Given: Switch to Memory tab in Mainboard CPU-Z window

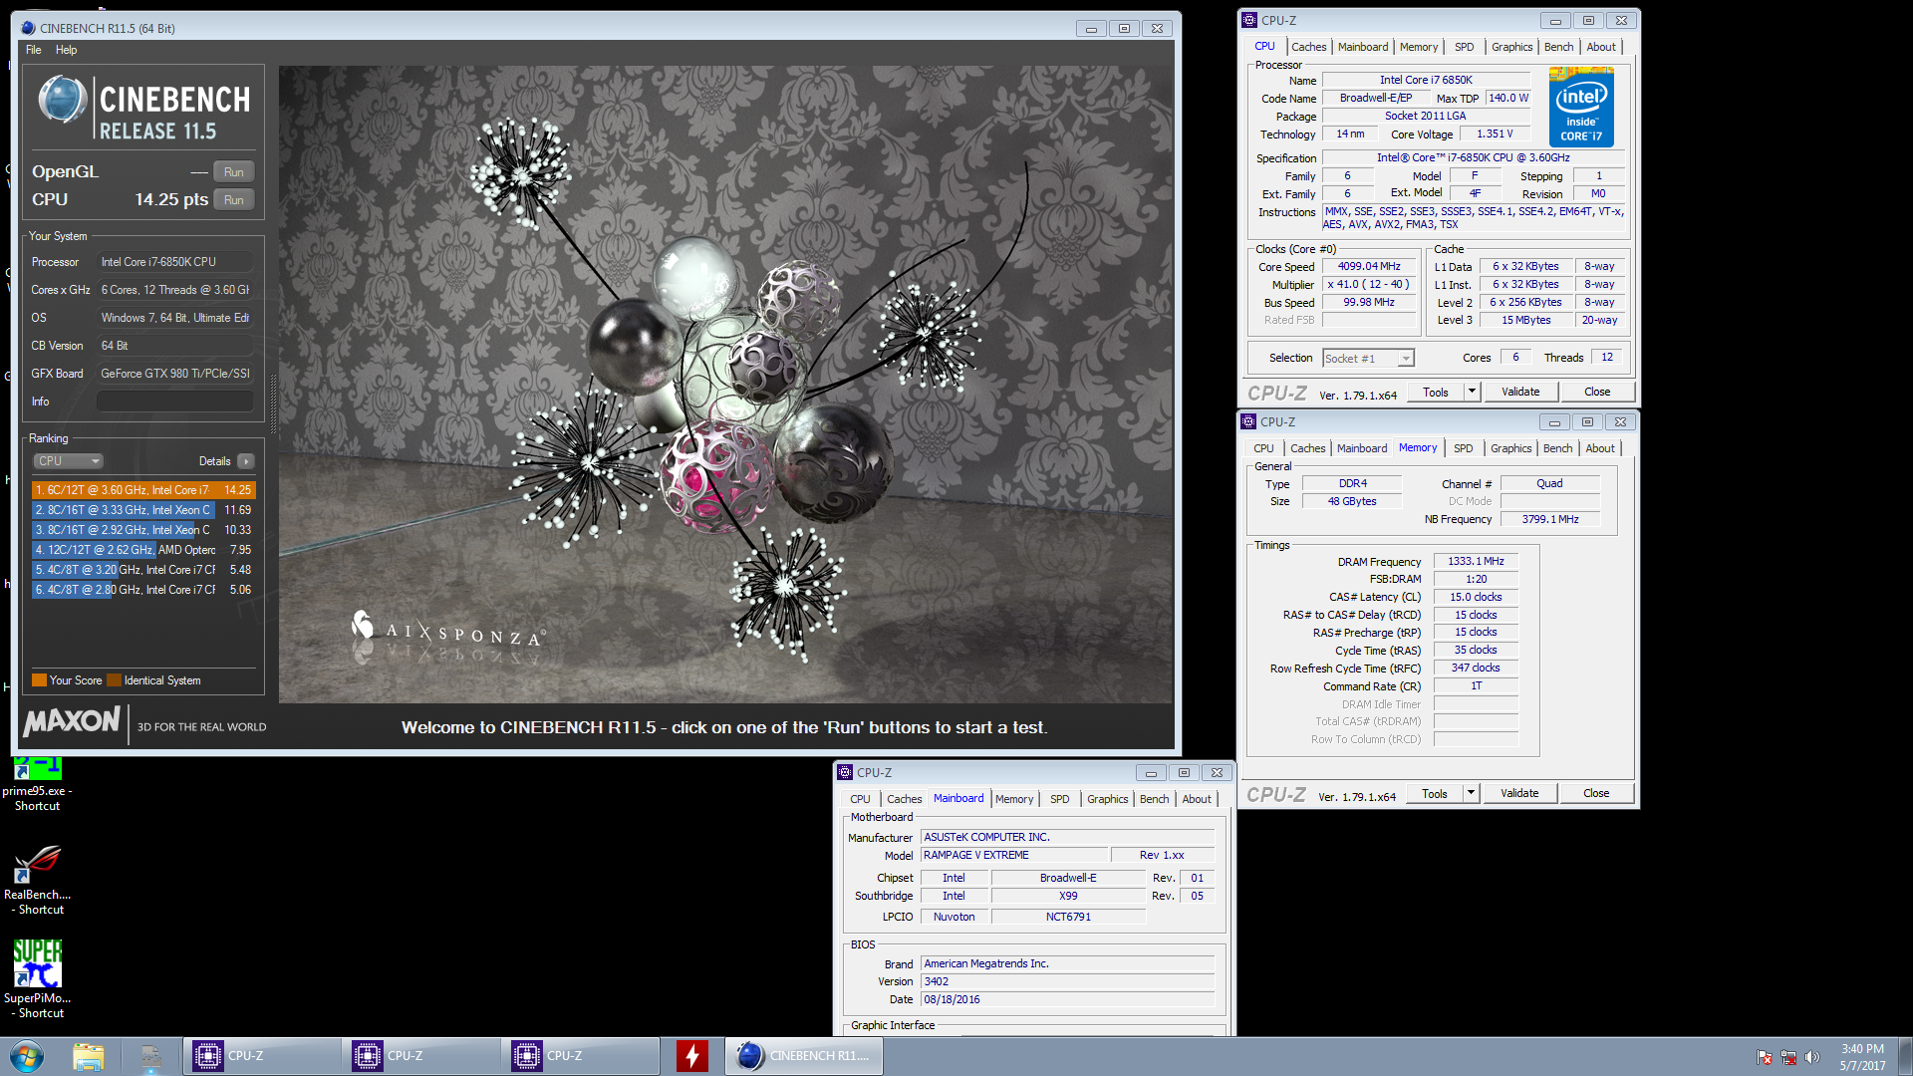Looking at the screenshot, I should tap(1014, 799).
